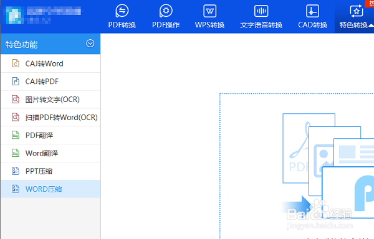Viewport: 374px width, 239px height.
Task: Switch to 文字语音转换 tab label
Action: point(261,25)
